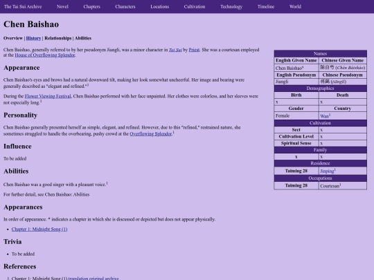Click the References section heading

pyautogui.click(x=20, y=266)
